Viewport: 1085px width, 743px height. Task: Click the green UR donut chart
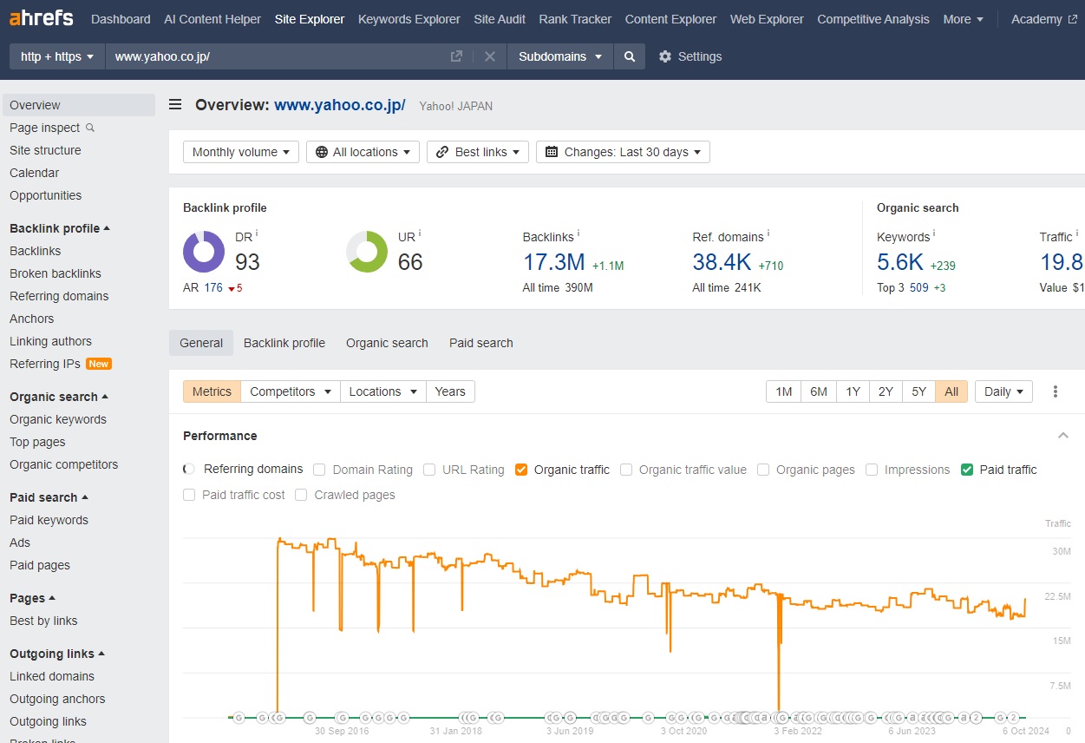pos(367,252)
